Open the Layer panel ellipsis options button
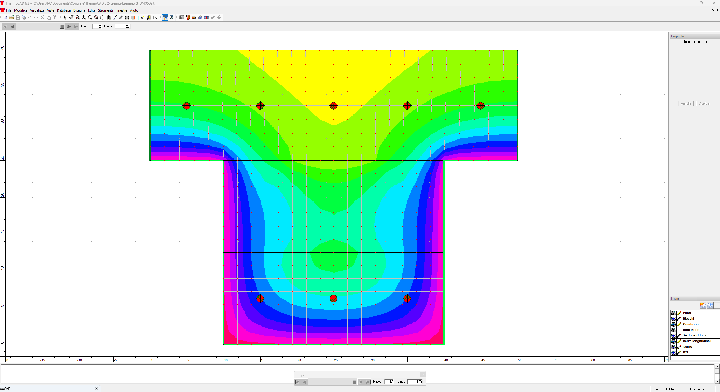720x392 pixels. tap(717, 305)
